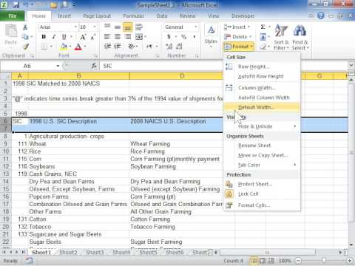The height and width of the screenshot is (266, 355).
Task: Increase indent icon
Action: pos(118,47)
